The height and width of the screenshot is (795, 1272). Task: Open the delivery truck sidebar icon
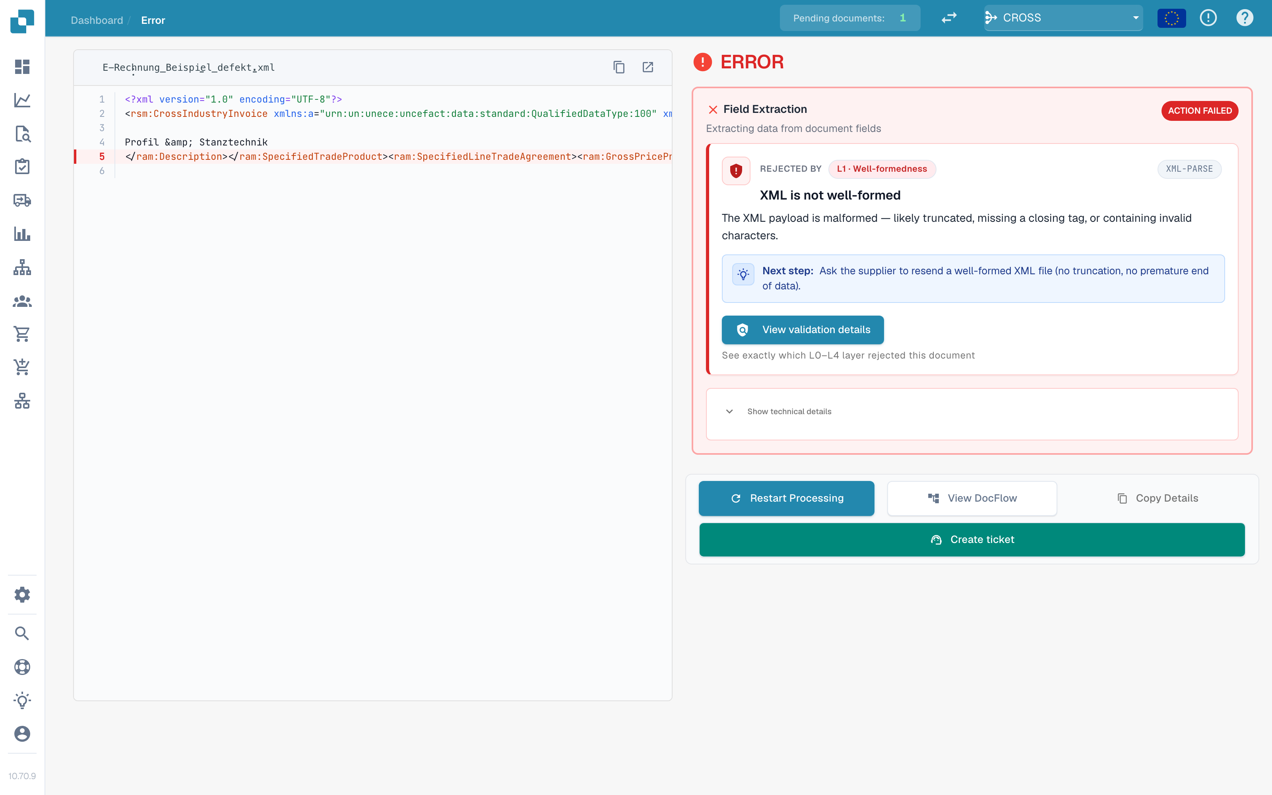22,200
